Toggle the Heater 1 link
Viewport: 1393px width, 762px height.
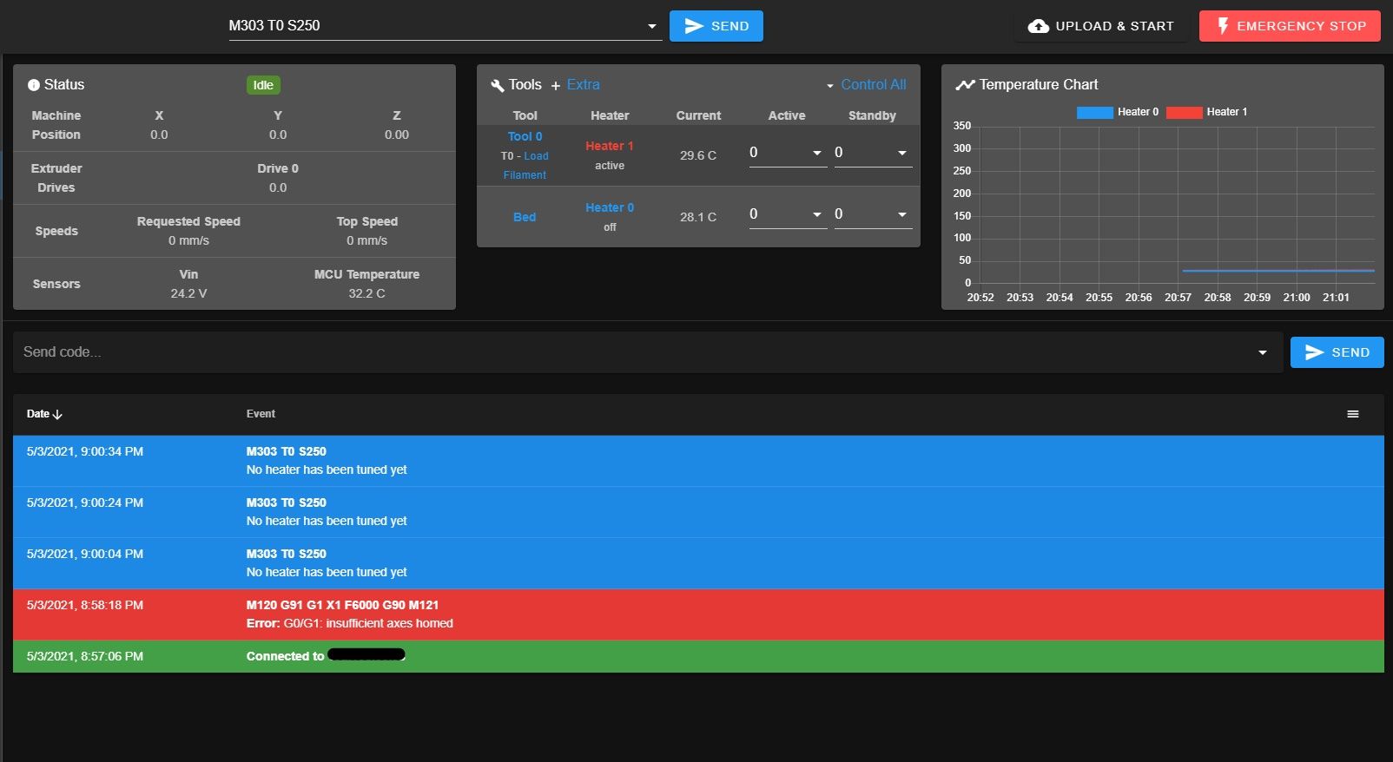(610, 146)
